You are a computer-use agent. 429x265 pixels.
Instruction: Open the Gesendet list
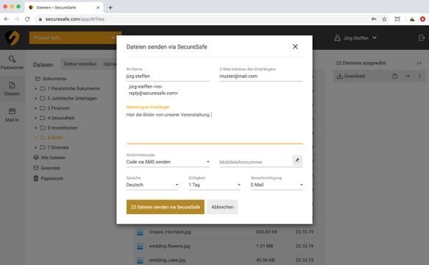point(47,168)
